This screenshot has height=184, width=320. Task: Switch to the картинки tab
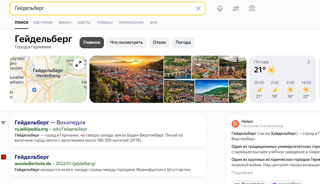pyautogui.click(x=43, y=22)
